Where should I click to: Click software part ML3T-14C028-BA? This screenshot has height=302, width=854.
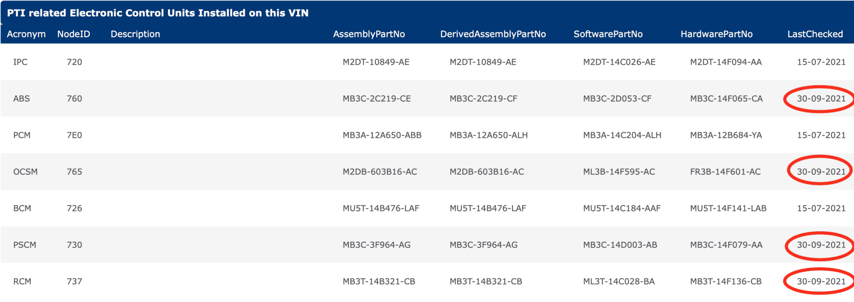(619, 281)
